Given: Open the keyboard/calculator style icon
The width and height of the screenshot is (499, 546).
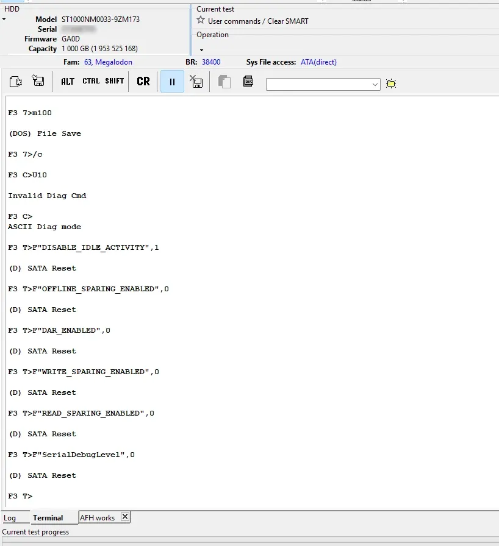Looking at the screenshot, I should coord(248,81).
